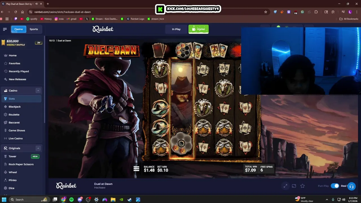Screen dimensions: 361x203
Task: Open the 55°F weather widget
Action: [304, 199]
